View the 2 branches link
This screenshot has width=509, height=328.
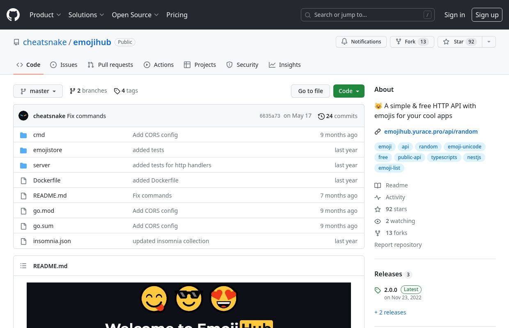(x=88, y=91)
